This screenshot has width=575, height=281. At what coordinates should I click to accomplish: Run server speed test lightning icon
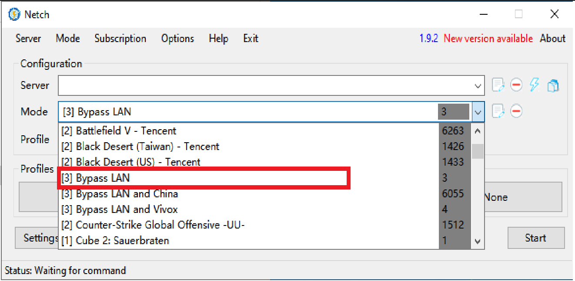[535, 85]
